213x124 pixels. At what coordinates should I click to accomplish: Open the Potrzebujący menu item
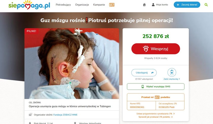click(x=63, y=5)
